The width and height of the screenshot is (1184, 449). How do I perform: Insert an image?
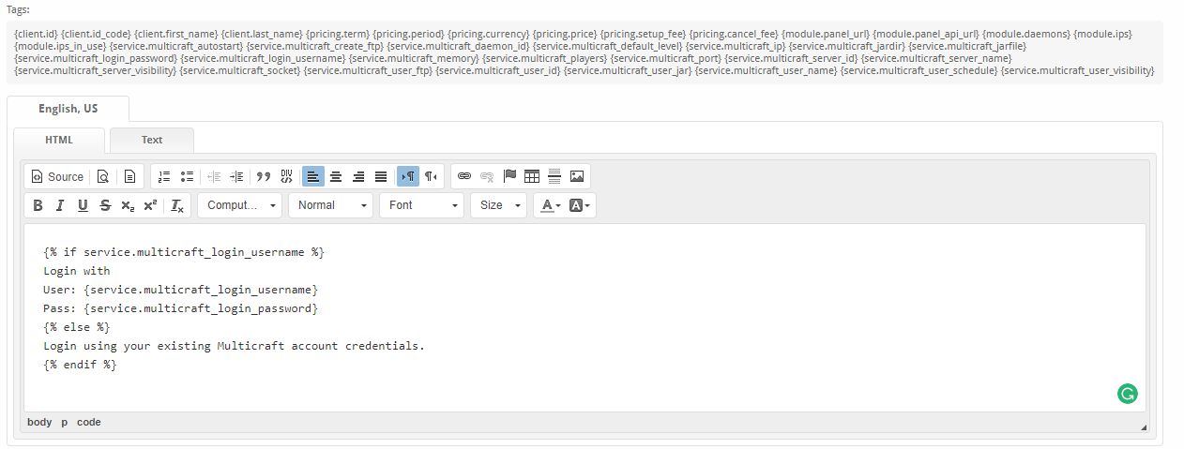(x=577, y=176)
